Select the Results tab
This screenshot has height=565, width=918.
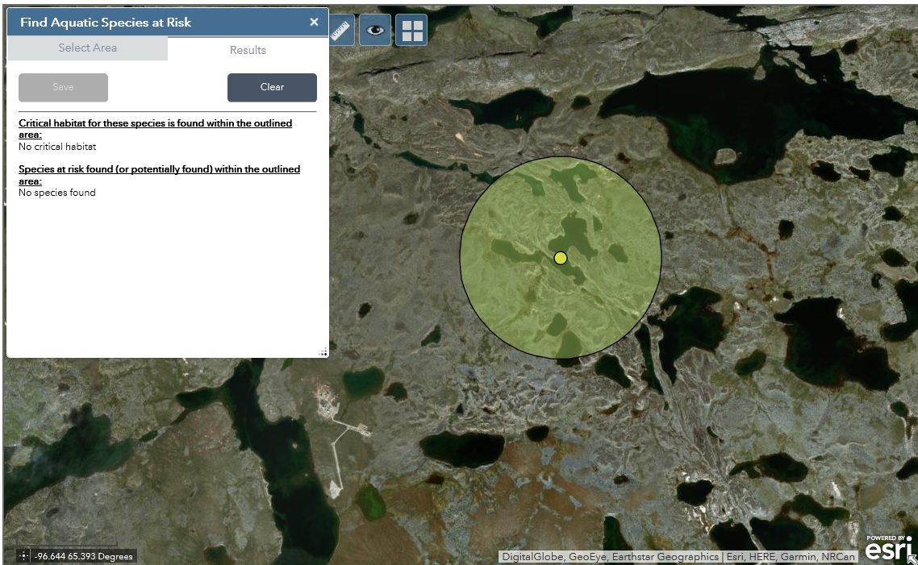[x=248, y=50]
